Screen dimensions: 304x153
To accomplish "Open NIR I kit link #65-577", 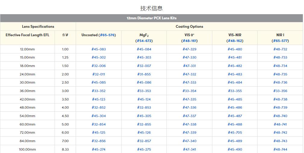I will pos(280,41).
